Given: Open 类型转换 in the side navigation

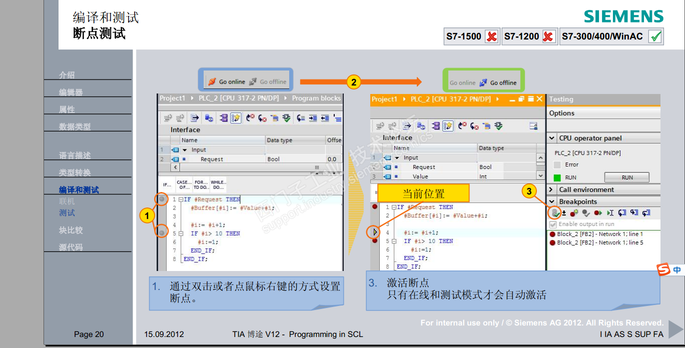Looking at the screenshot, I should (x=75, y=173).
